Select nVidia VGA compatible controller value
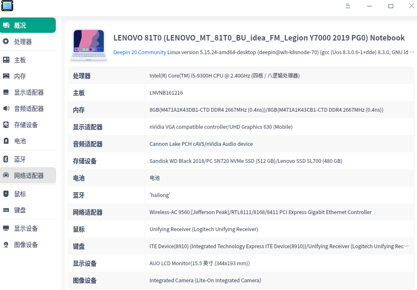 (x=221, y=127)
